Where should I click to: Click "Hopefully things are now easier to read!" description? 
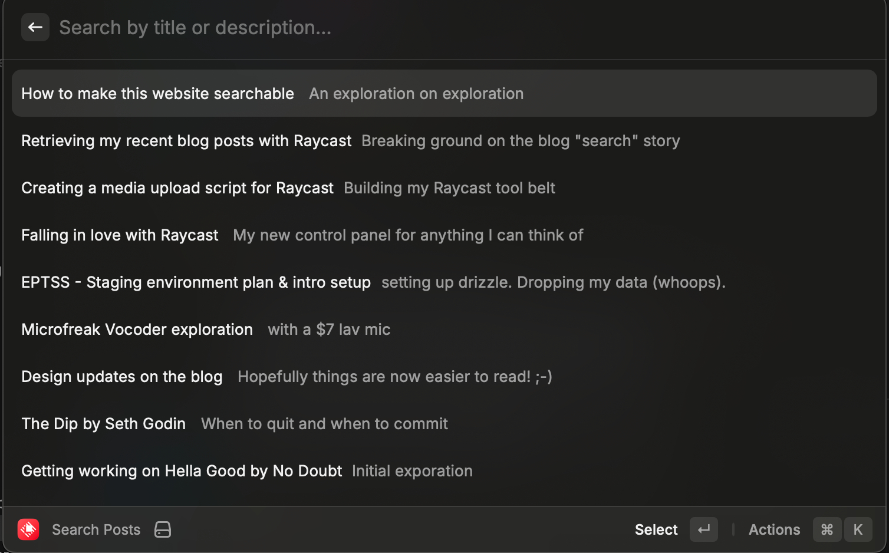click(395, 377)
